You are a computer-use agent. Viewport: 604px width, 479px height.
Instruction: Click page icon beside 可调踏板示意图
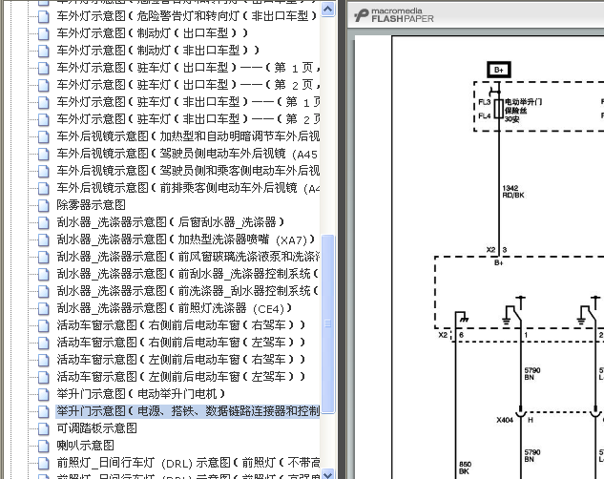click(x=44, y=428)
